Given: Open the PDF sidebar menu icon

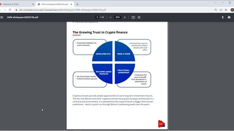Looking at the screenshot, I should pyautogui.click(x=1, y=17).
